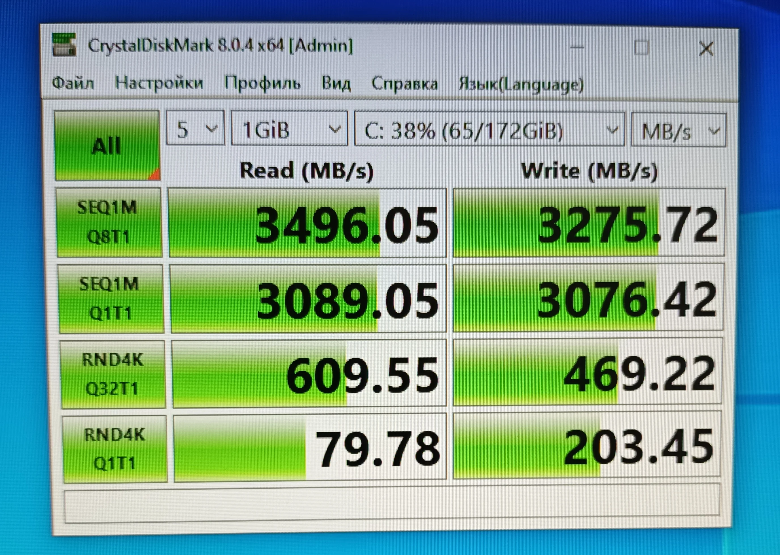Viewport: 780px width, 555px height.
Task: Click the CrystalDiskMark app icon in title bar
Action: [x=64, y=45]
